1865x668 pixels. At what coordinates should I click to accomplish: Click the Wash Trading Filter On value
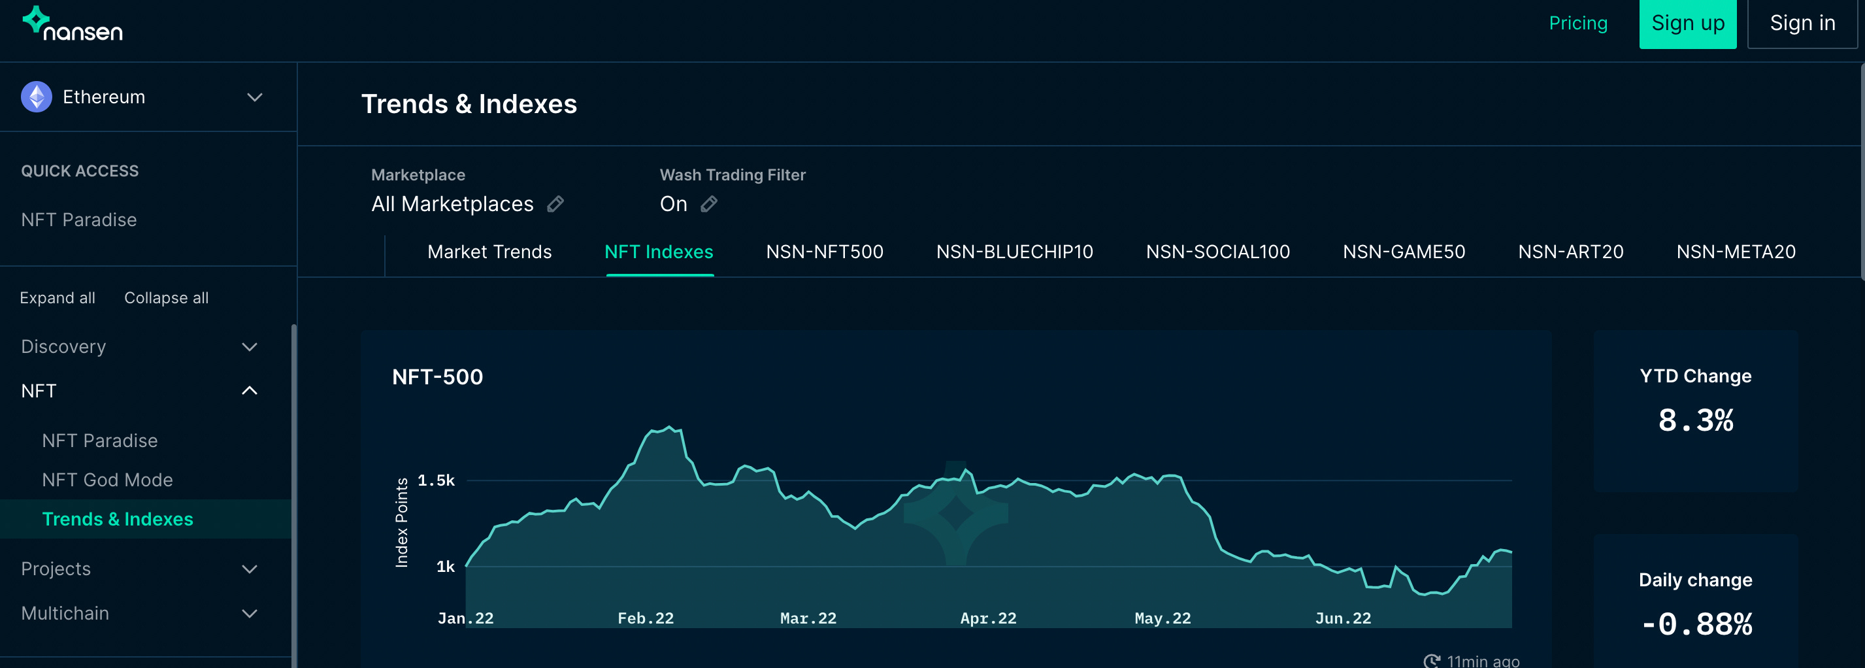coord(673,205)
